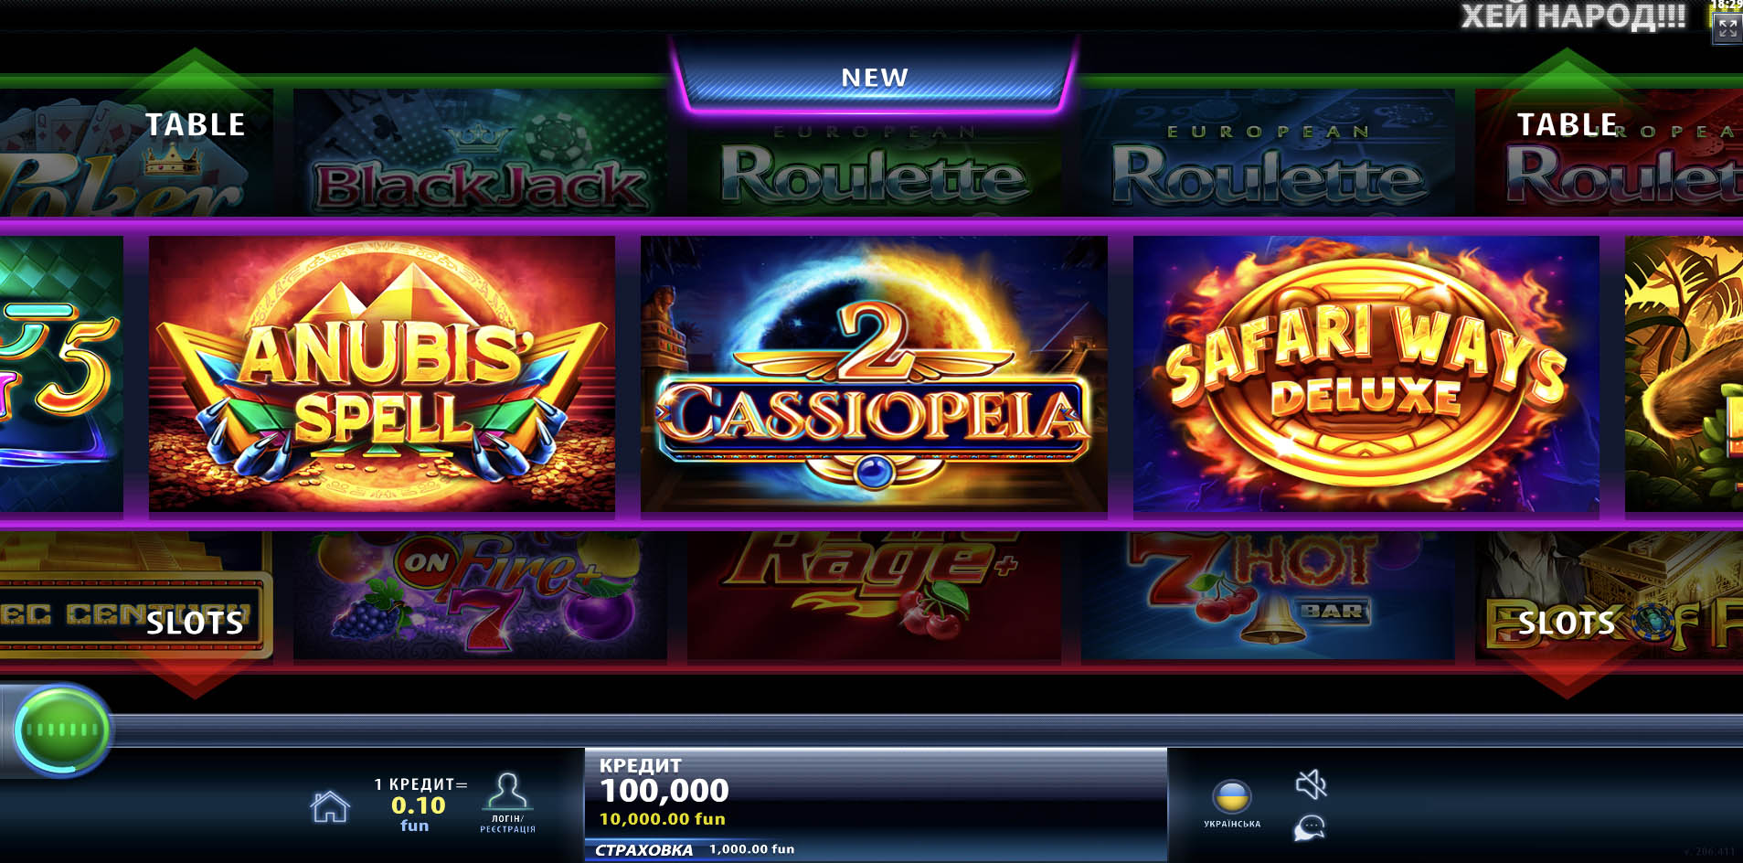The height and width of the screenshot is (863, 1743).
Task: Change the 1 credit denomination value 0.10
Action: point(419,805)
